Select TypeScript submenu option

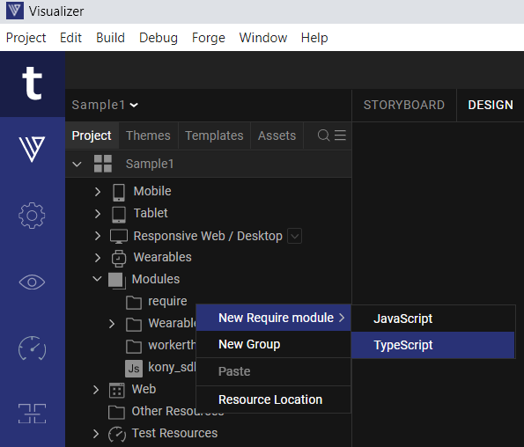[432, 345]
